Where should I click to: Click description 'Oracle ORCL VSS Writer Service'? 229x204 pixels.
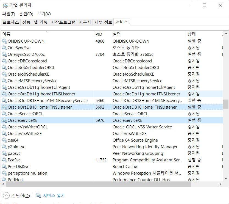click(x=142, y=127)
